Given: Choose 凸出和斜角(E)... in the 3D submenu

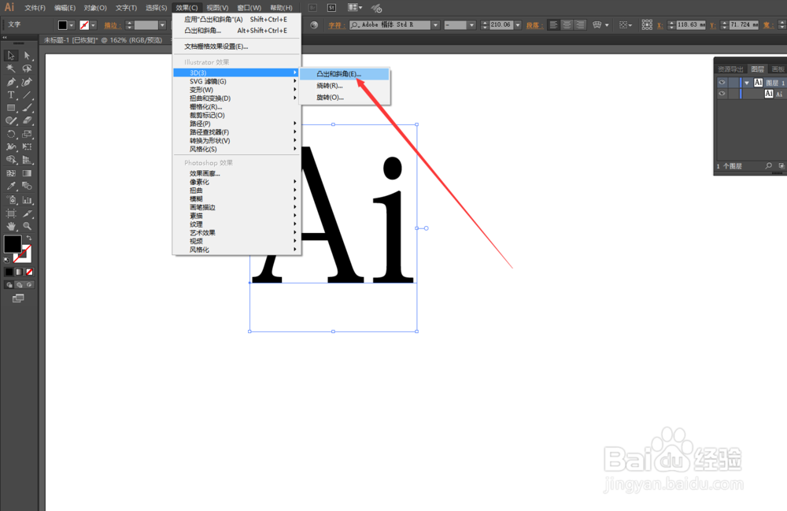Looking at the screenshot, I should coord(345,74).
